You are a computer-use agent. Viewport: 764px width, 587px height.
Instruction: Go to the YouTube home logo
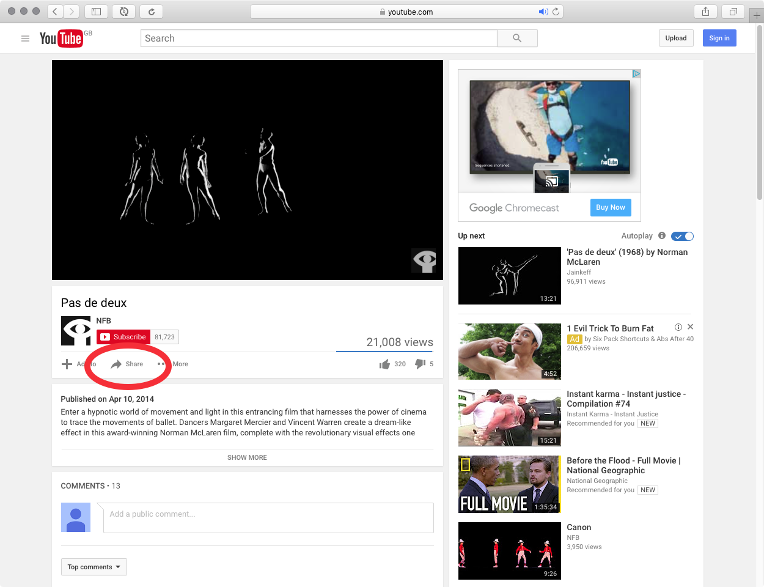pyautogui.click(x=61, y=39)
